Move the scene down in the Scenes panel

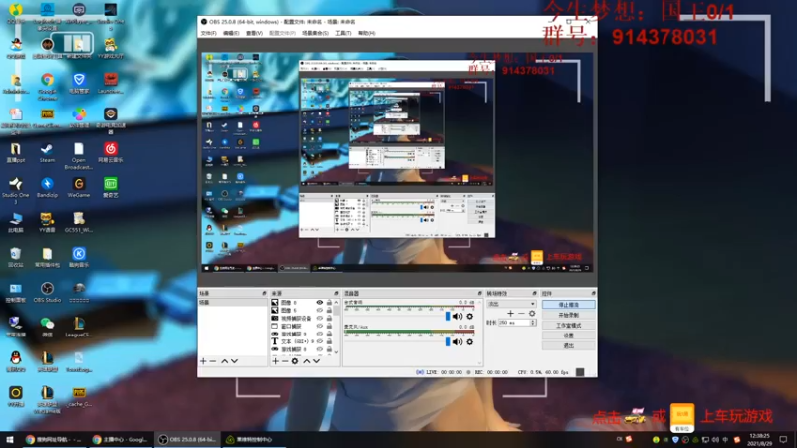pos(234,361)
